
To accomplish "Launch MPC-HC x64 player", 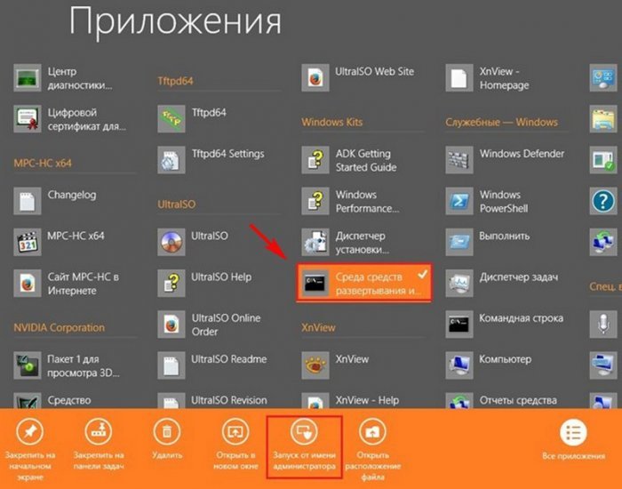I will click(x=60, y=242).
